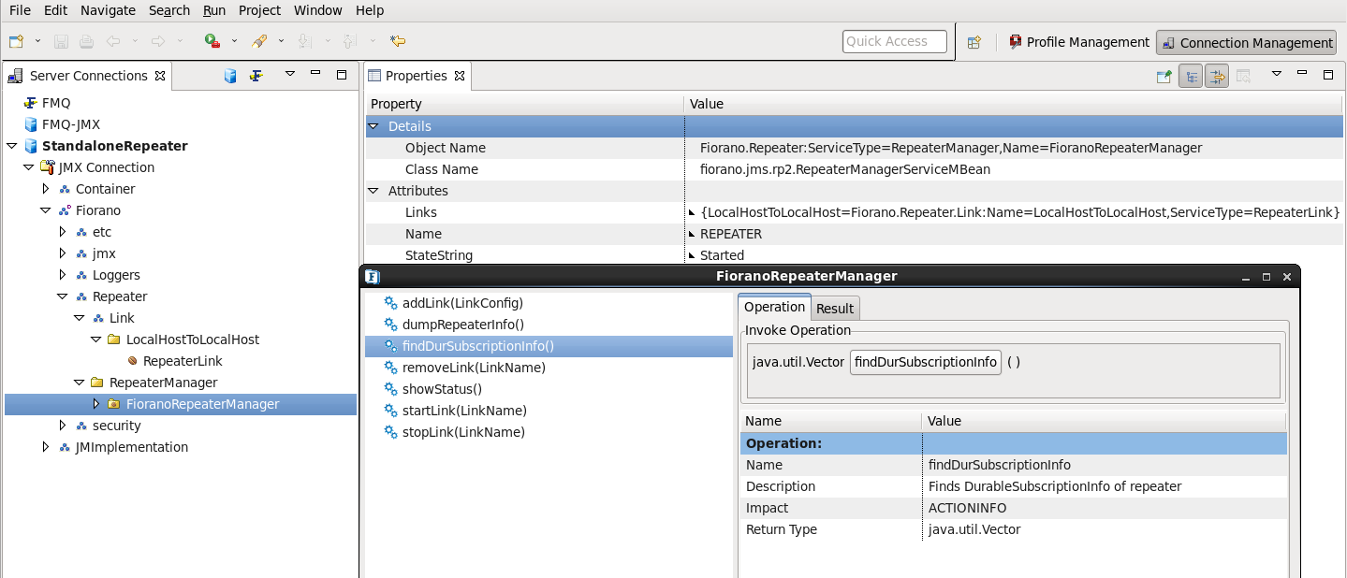Click the Last Edit Location icon
Viewport: 1347px width, 578px height.
(399, 41)
